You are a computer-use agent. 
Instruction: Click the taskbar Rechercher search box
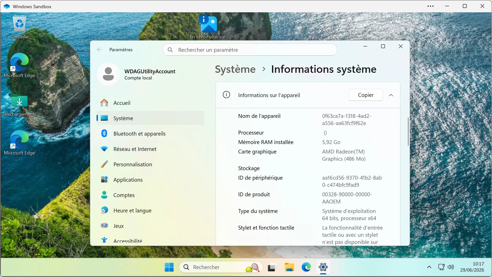tap(221, 267)
